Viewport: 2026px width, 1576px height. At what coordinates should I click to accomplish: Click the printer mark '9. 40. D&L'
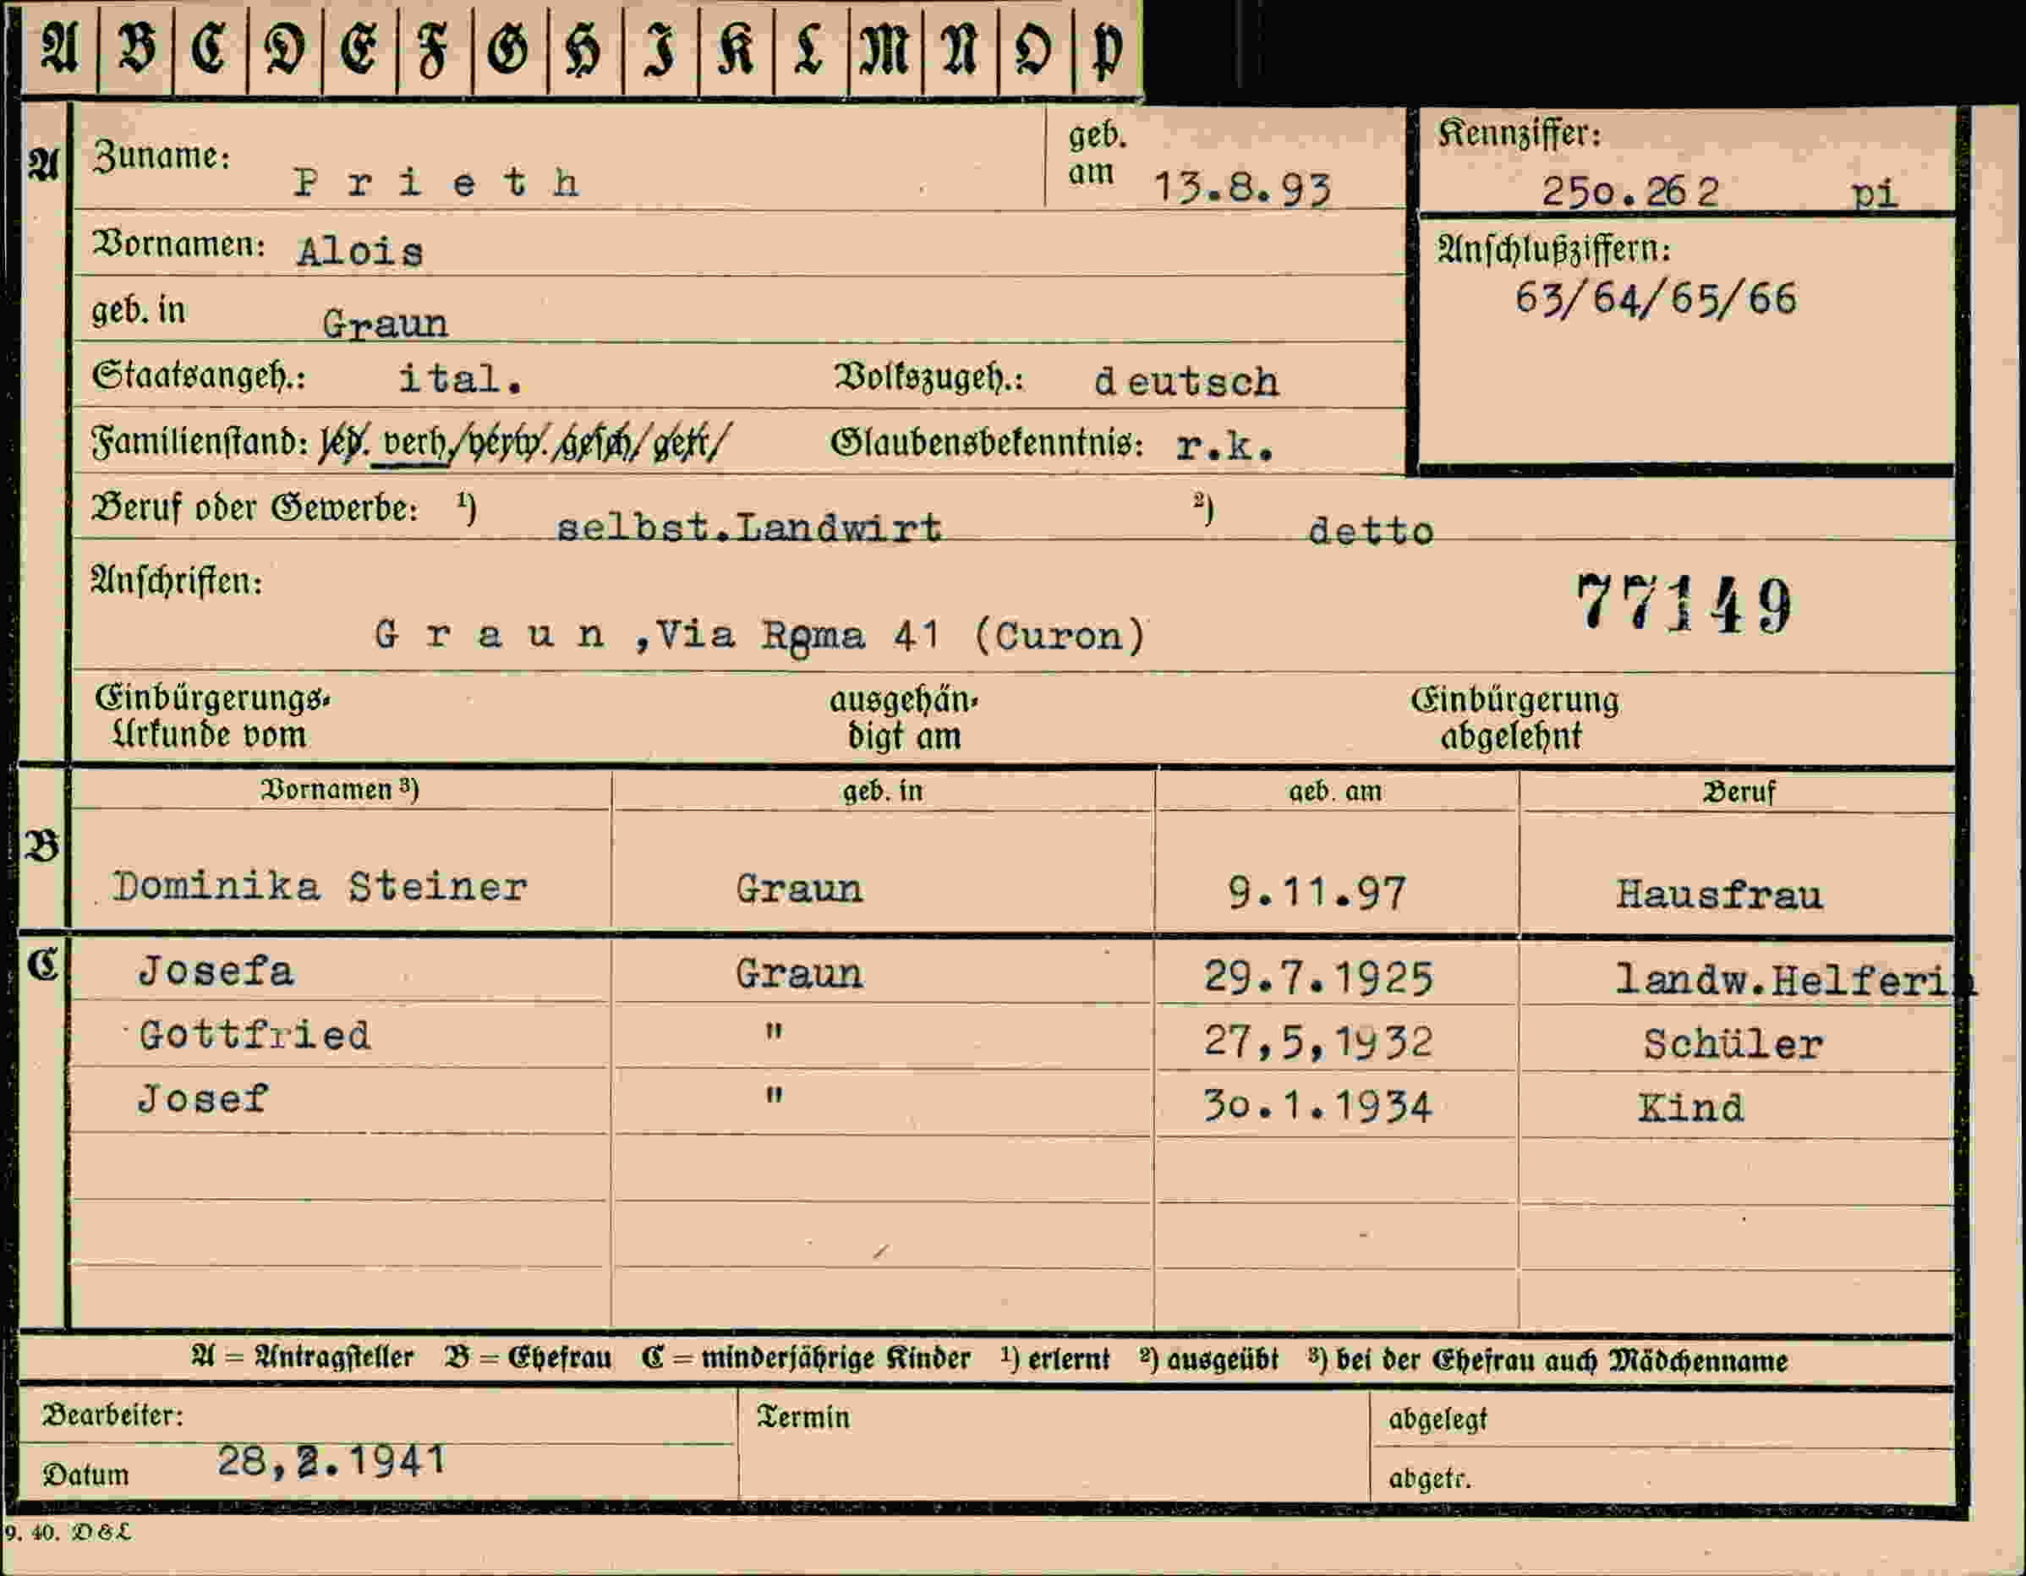click(68, 1532)
